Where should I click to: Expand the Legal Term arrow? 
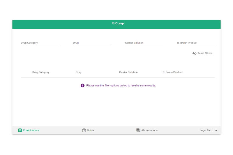pos(216,130)
